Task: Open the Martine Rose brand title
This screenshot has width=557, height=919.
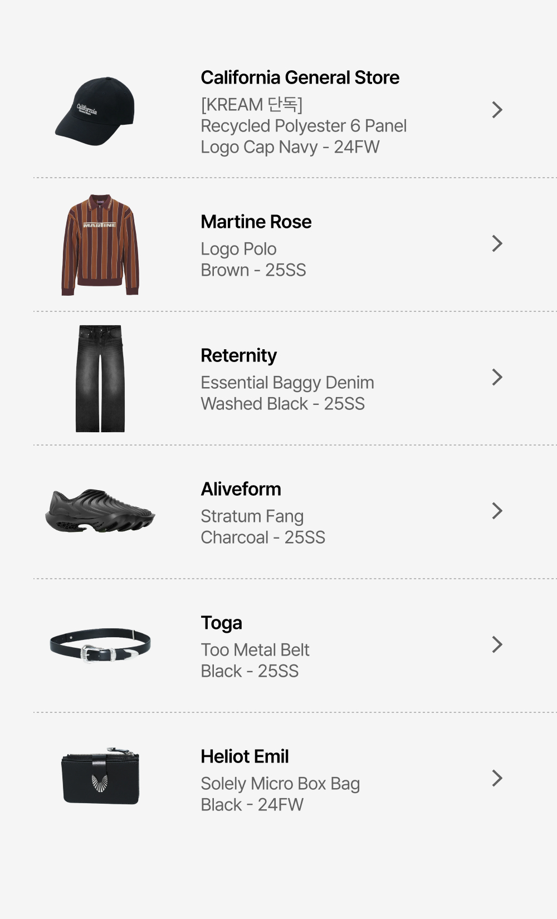Action: [256, 222]
